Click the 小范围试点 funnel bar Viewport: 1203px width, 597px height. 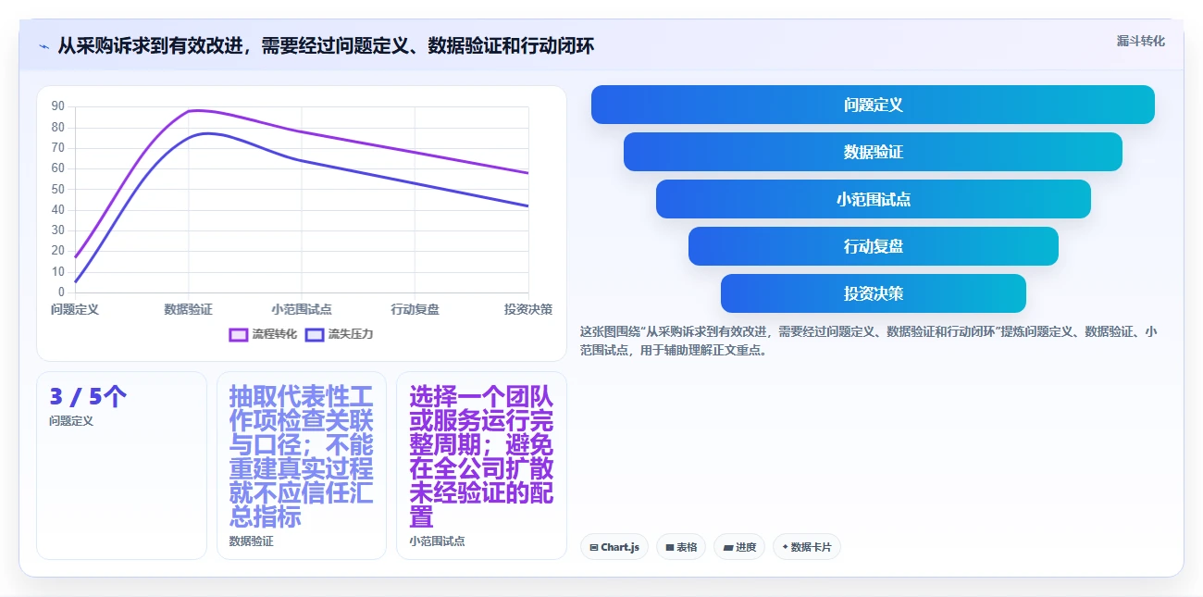click(x=873, y=199)
